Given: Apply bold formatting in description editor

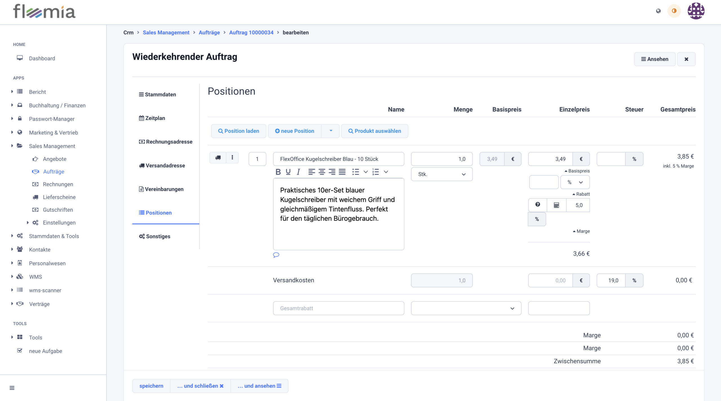Looking at the screenshot, I should (278, 172).
